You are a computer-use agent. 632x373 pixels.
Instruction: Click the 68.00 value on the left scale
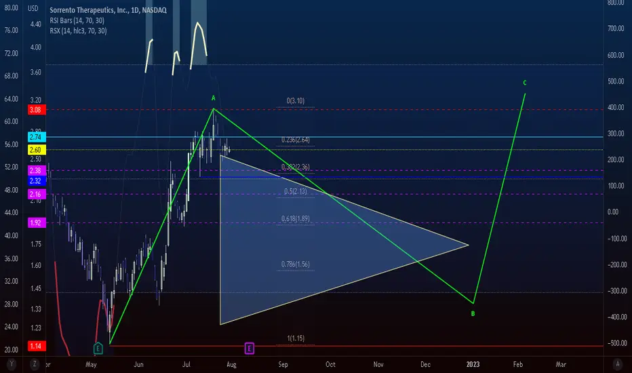point(12,76)
